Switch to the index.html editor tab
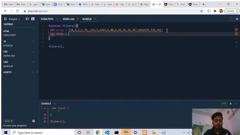Screen dimensions: 240x135 (47, 19)
